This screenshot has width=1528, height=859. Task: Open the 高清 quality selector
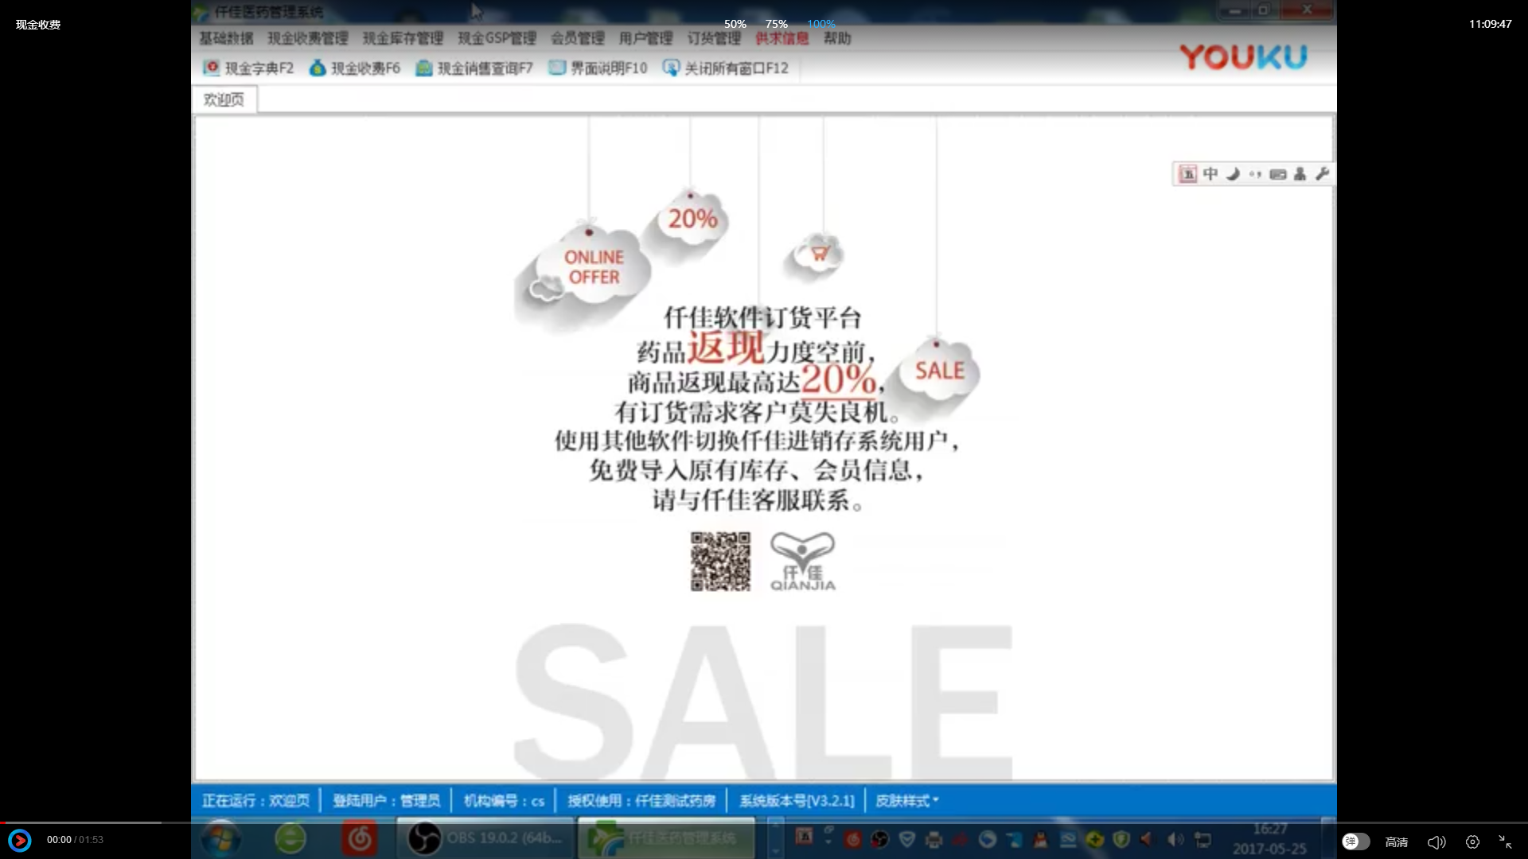pos(1397,842)
